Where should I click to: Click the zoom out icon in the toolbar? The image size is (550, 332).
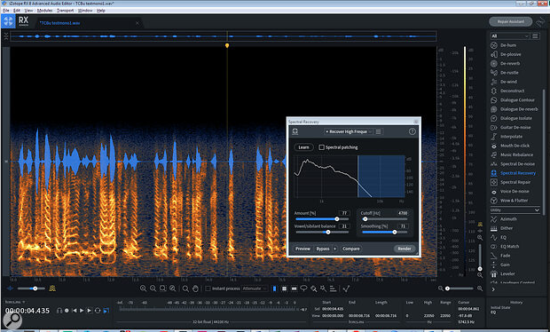(153, 289)
